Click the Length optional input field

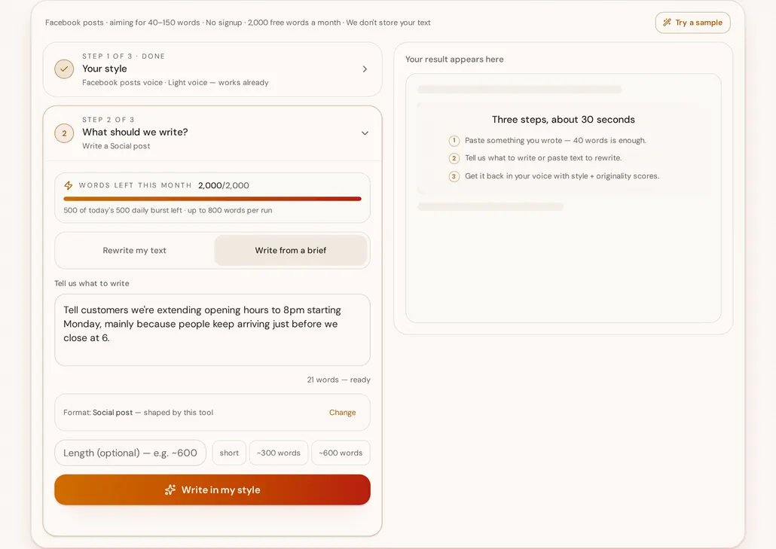[x=130, y=453]
